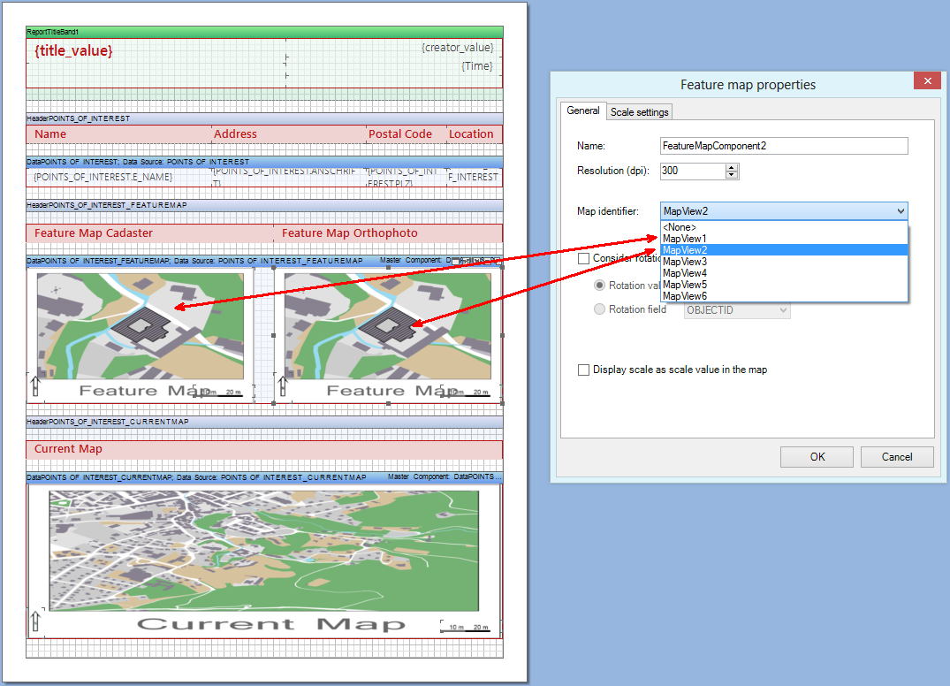Click the north arrow icon on Current Map
The height and width of the screenshot is (686, 950).
point(35,621)
